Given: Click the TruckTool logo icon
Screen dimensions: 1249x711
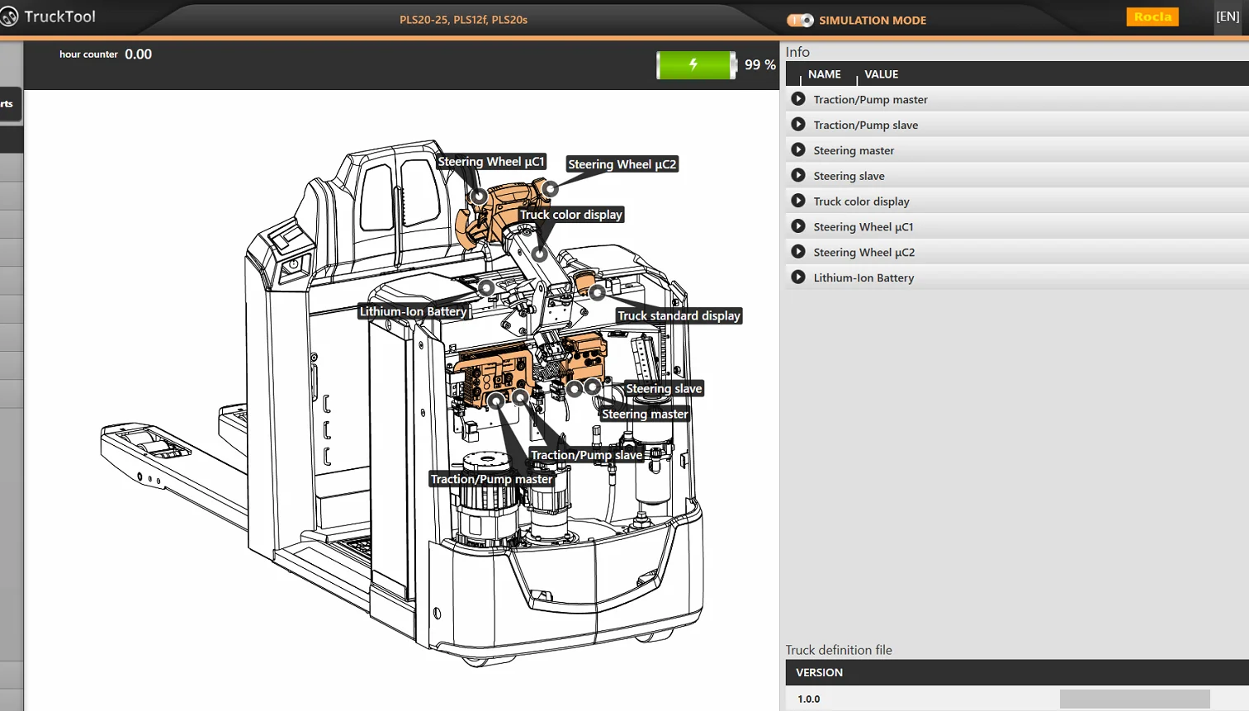Looking at the screenshot, I should coord(12,17).
